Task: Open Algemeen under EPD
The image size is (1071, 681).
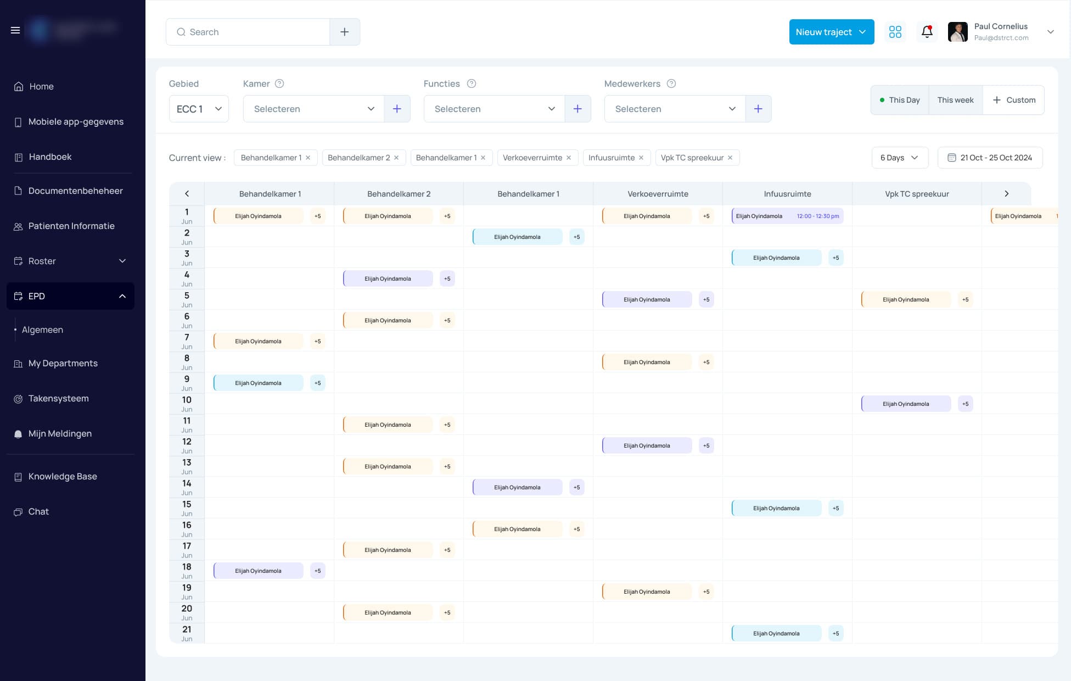Action: (43, 330)
